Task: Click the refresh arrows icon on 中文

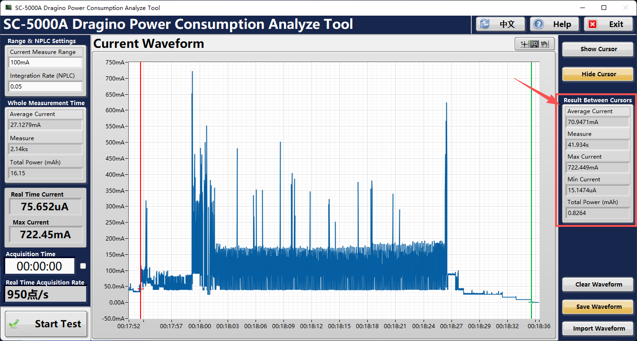Action: point(485,24)
